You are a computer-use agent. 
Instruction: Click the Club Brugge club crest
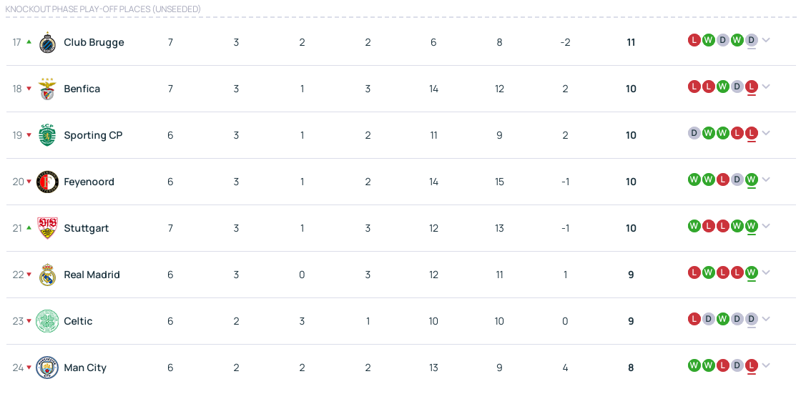[48, 42]
